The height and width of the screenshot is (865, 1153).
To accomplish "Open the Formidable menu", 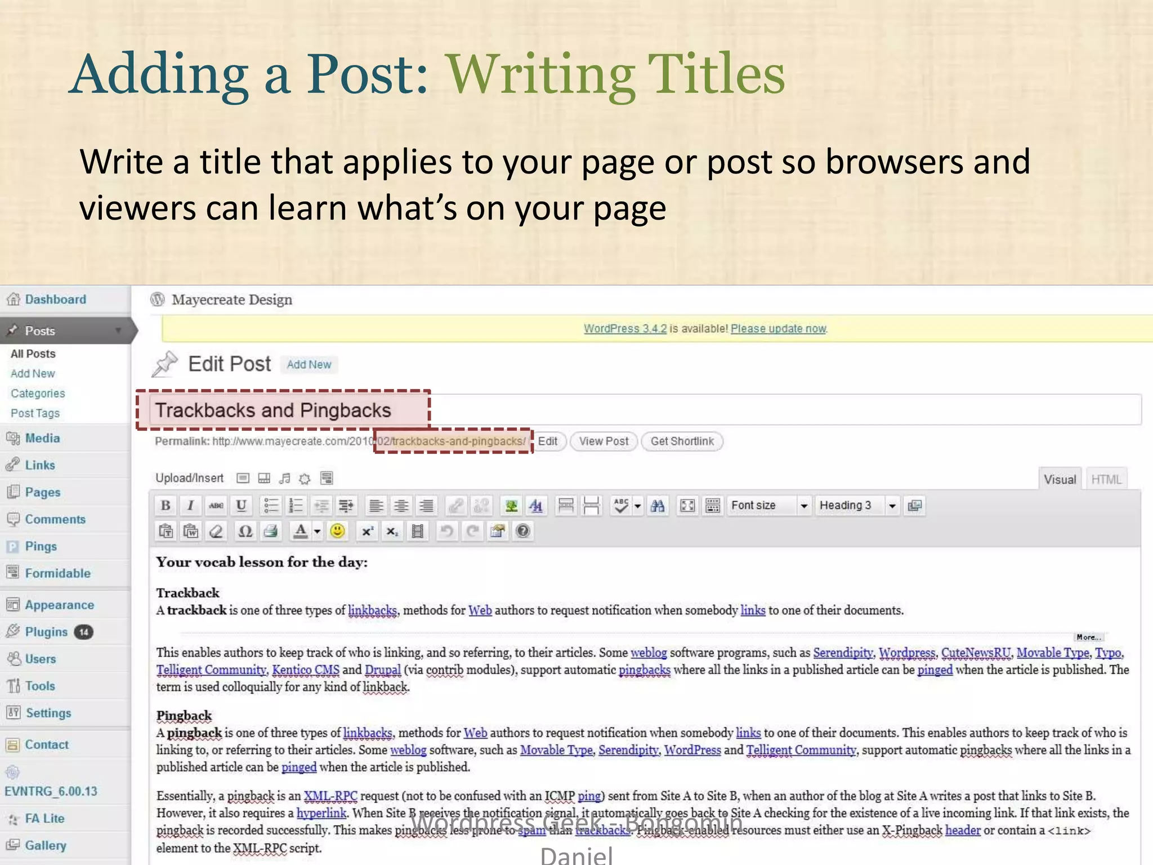I will tap(57, 573).
